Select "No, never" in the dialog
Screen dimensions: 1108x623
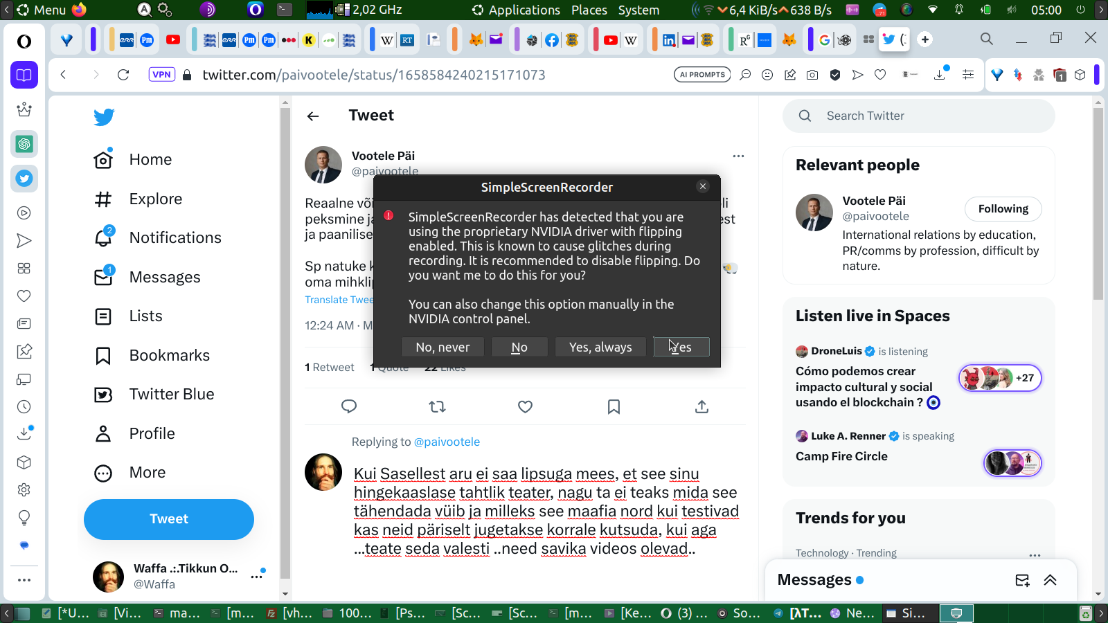coord(443,347)
